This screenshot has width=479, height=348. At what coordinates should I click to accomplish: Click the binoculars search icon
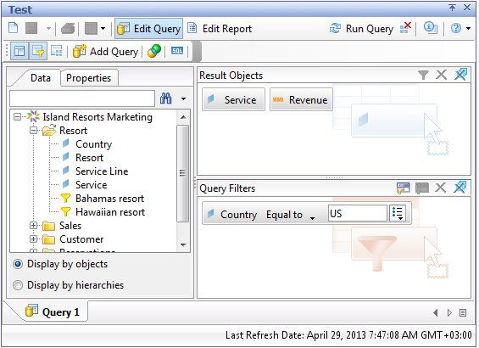[165, 98]
